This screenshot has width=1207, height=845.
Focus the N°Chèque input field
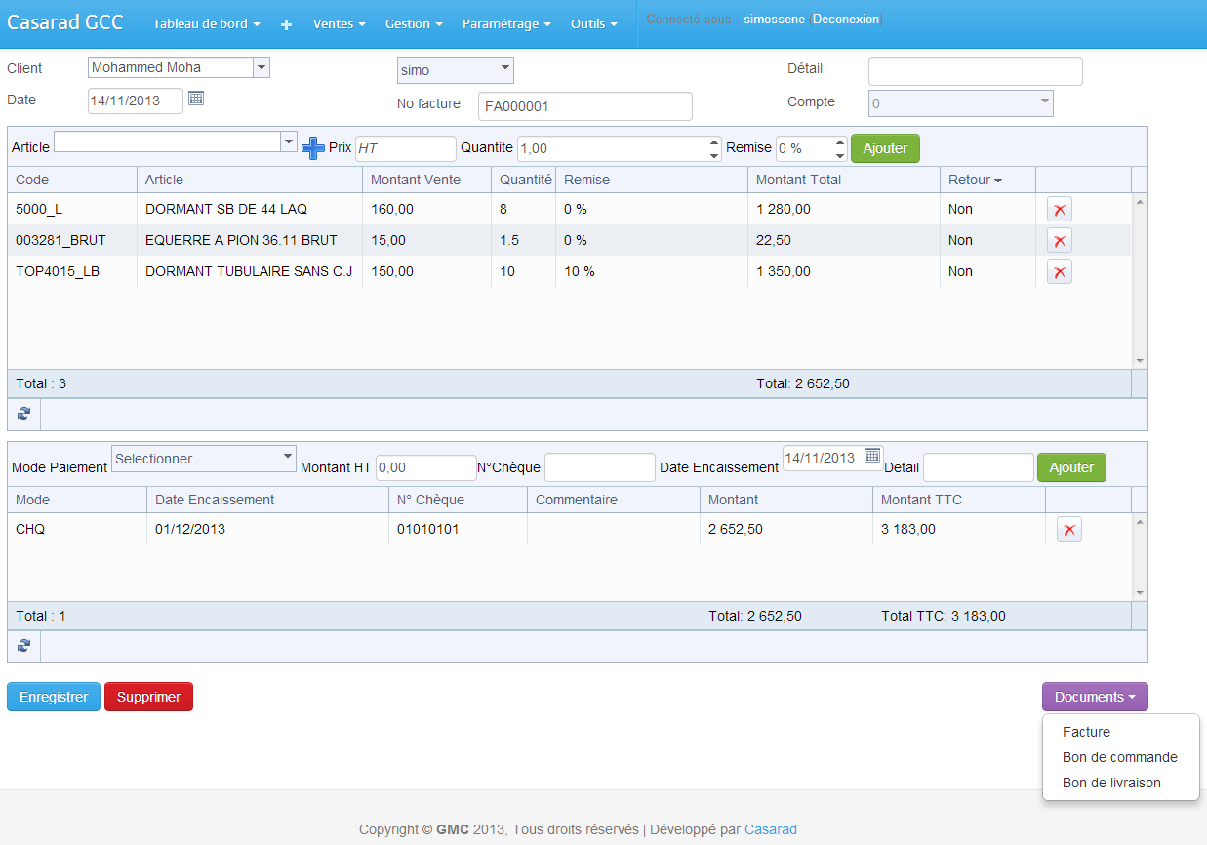tap(600, 467)
